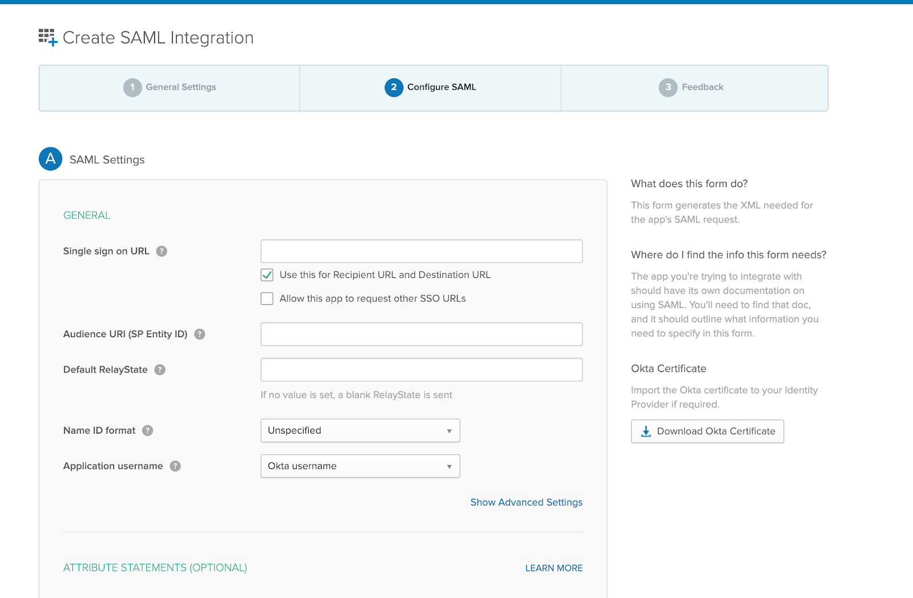Focus the Single sign on URL field
The width and height of the screenshot is (913, 598).
tap(421, 251)
